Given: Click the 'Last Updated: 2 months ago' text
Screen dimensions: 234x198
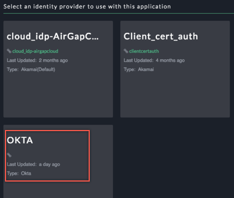Looking at the screenshot, I should pyautogui.click(x=37, y=60).
